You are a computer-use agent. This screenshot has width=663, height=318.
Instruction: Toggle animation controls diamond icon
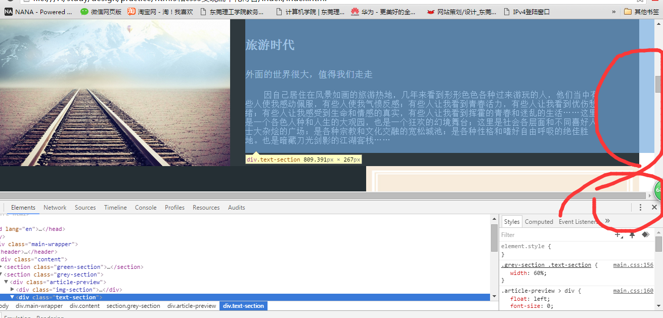(645, 234)
